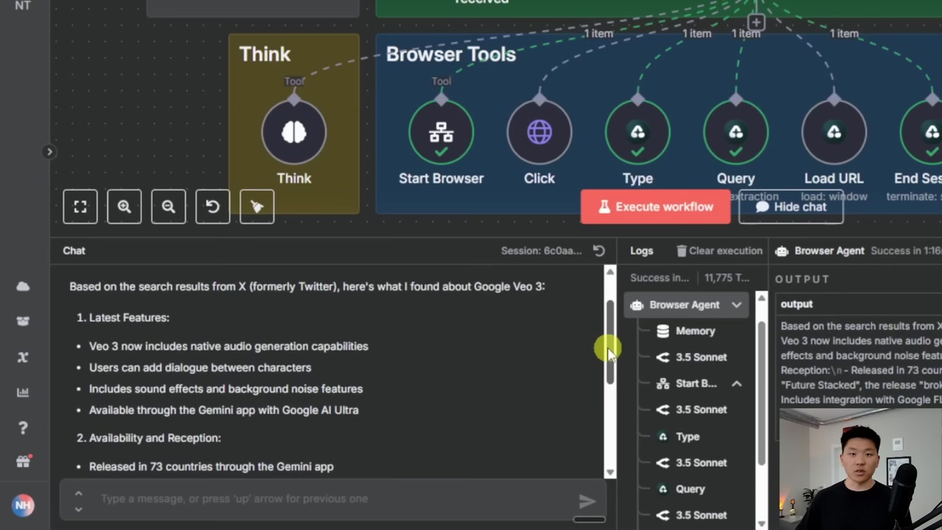Reset the chat session with refresh icon
The width and height of the screenshot is (942, 530).
[x=599, y=250]
